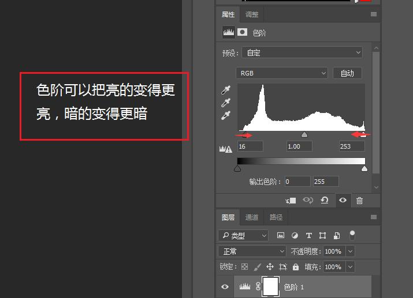Click the midtone gray input slider
Screen dimensions: 413x298
pyautogui.click(x=304, y=135)
